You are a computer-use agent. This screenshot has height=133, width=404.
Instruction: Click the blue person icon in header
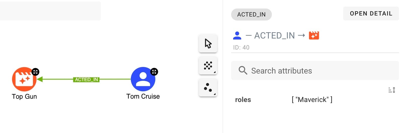[x=237, y=35]
